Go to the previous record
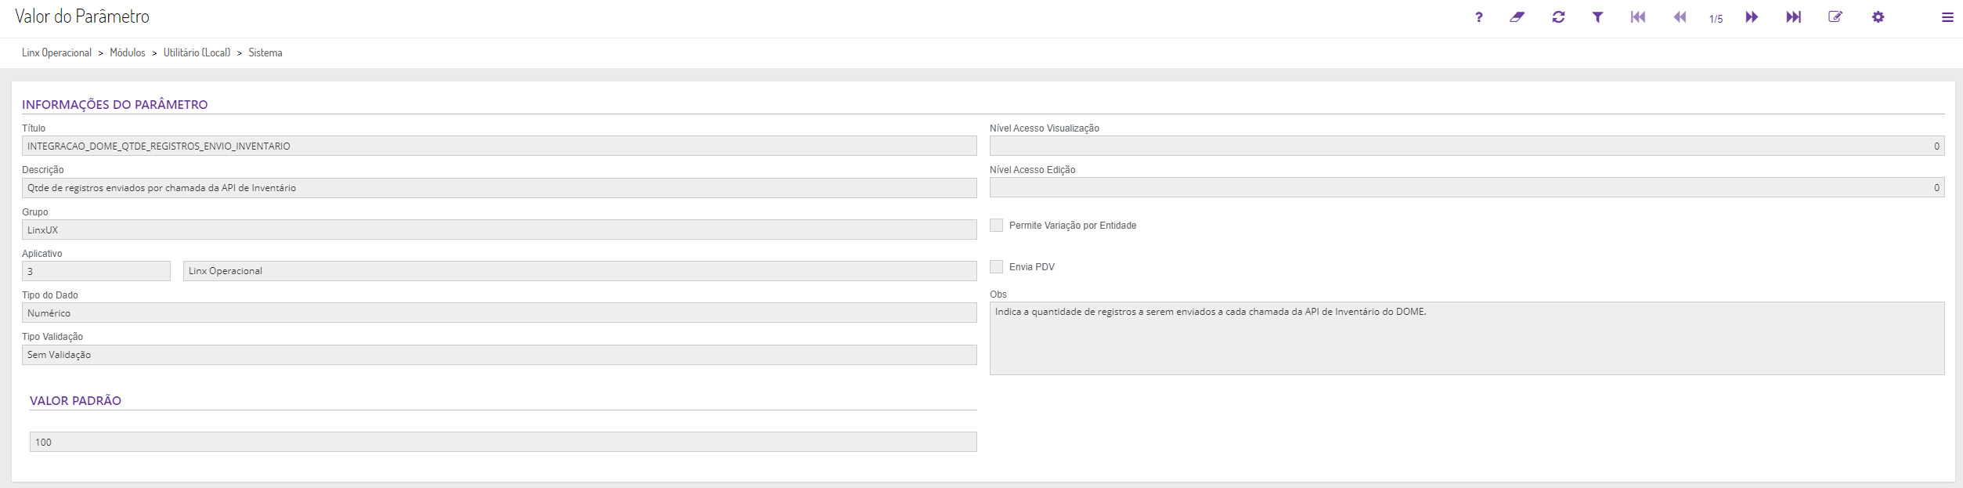Screen dimensions: 1963x488 click(1679, 17)
